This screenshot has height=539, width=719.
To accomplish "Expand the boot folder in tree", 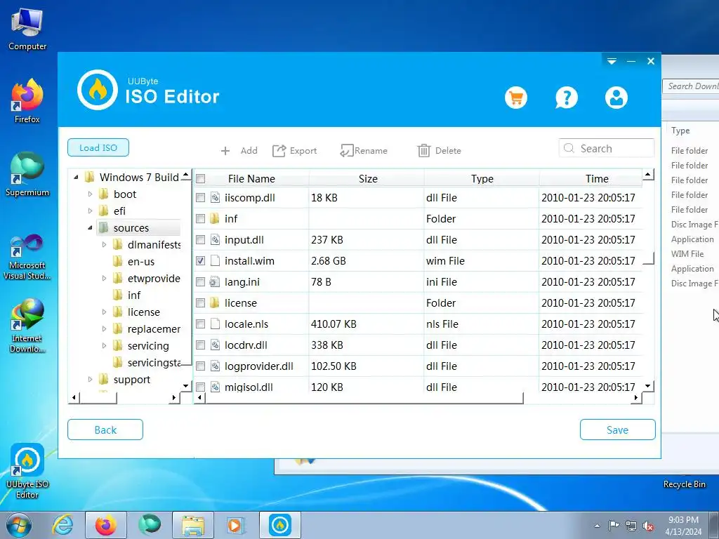I will 90,194.
